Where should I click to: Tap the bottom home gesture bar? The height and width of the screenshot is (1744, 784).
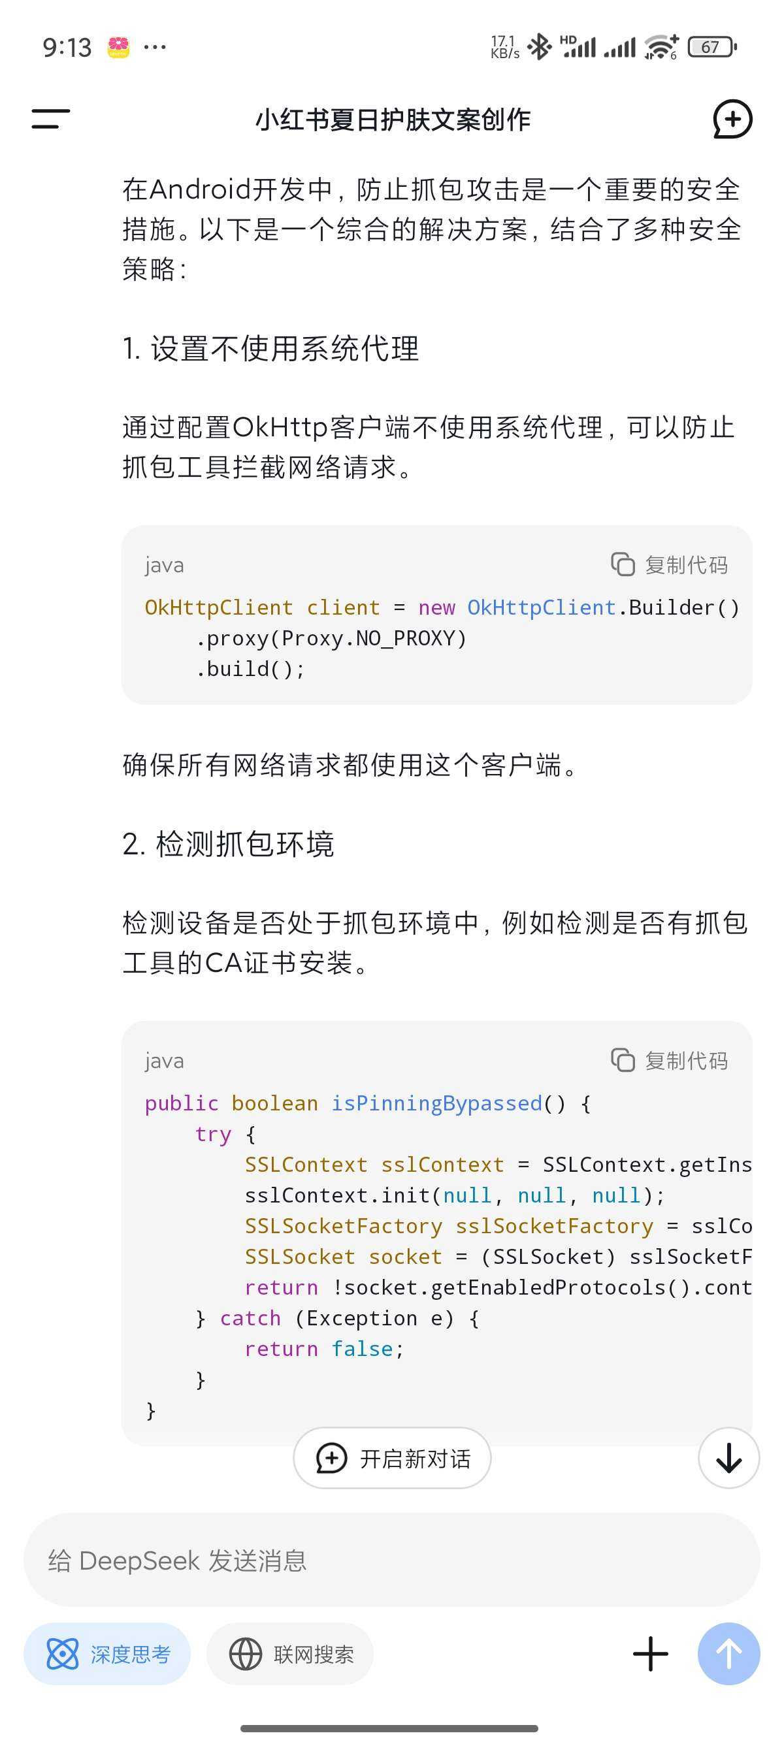[389, 1728]
